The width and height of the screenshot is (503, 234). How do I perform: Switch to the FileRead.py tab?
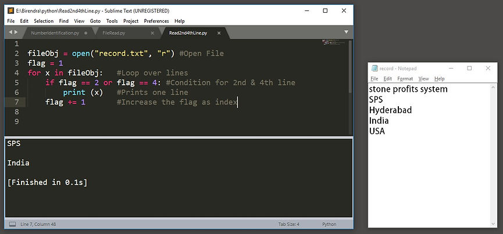click(114, 33)
